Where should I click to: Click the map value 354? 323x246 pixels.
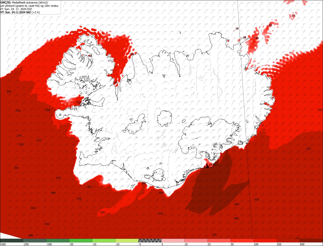[47, 224]
